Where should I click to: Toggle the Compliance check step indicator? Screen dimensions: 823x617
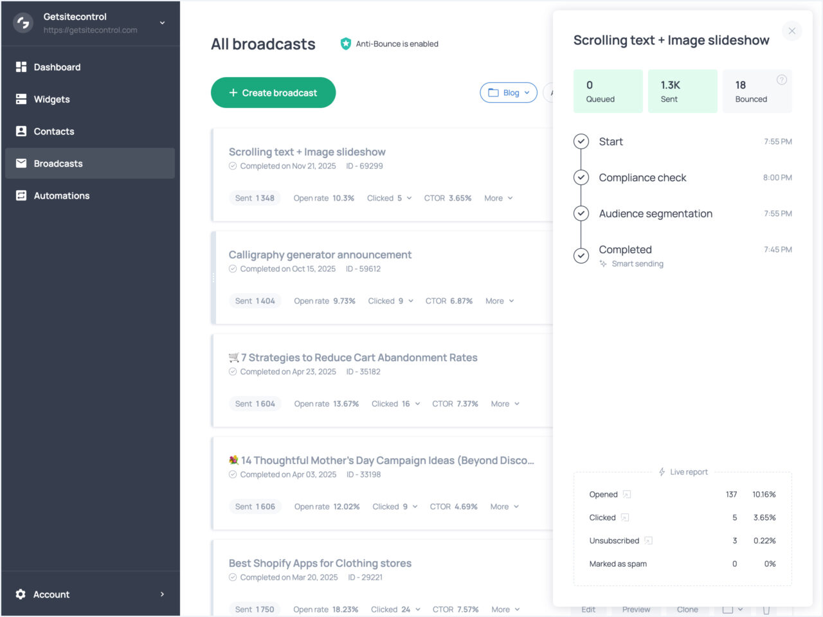[x=581, y=177]
